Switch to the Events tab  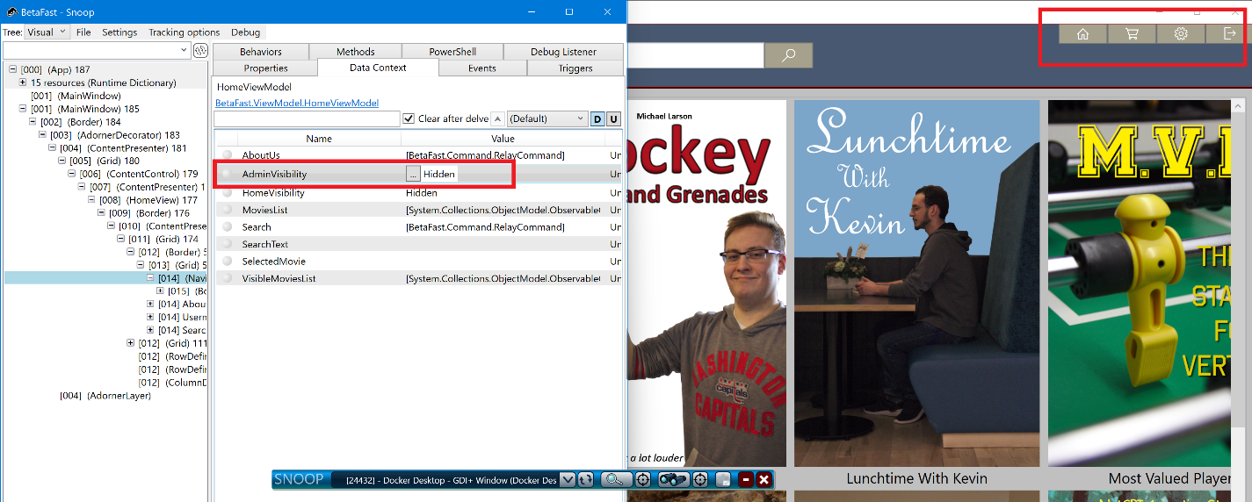tap(481, 68)
